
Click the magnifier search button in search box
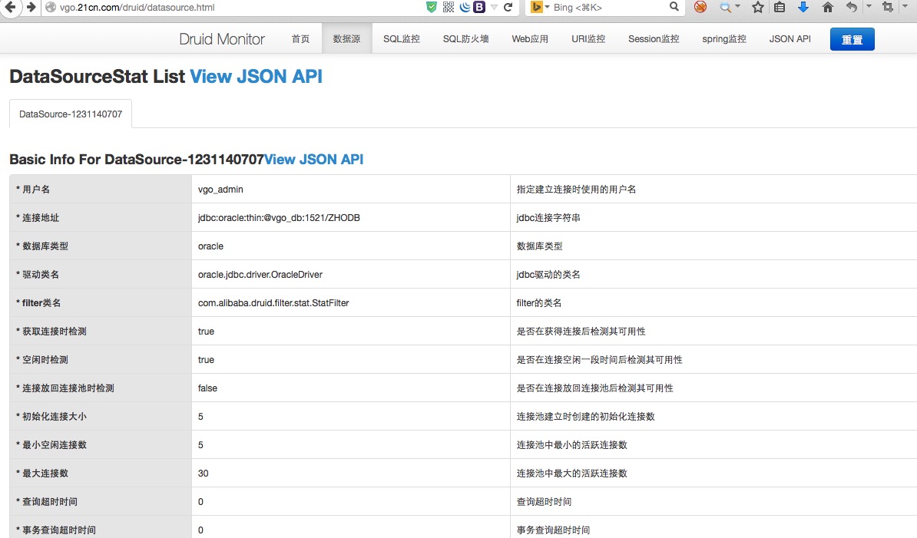(674, 7)
